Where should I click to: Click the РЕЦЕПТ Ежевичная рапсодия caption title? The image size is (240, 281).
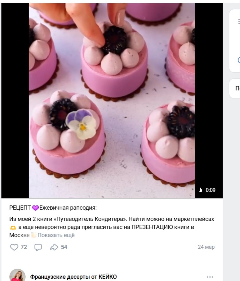click(x=53, y=208)
